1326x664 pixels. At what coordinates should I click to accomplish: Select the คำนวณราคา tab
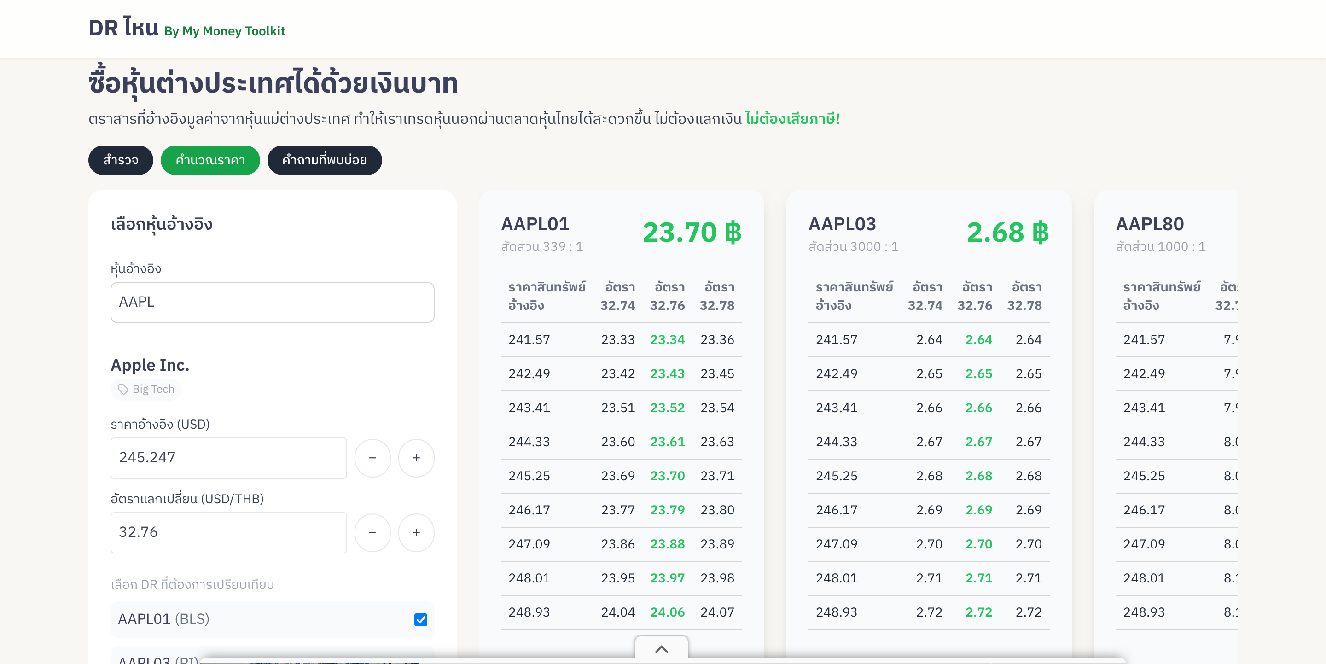(x=210, y=160)
